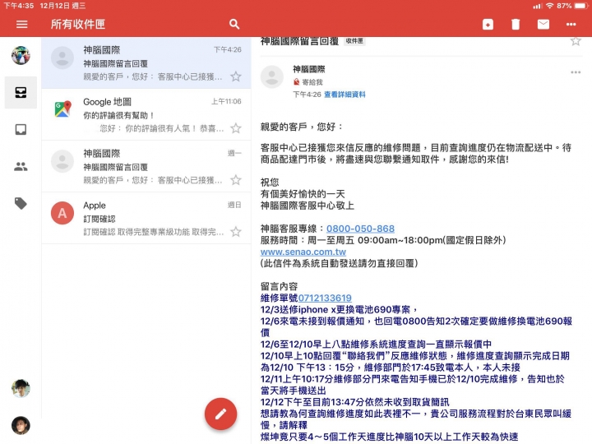Screen dimensions: 592x444
Task: Tap sender avatar of 週一 神腦國際 email
Action: [62, 161]
